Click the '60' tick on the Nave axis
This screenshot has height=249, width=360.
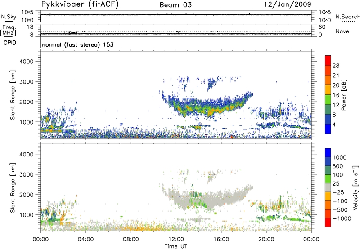(322, 27)
